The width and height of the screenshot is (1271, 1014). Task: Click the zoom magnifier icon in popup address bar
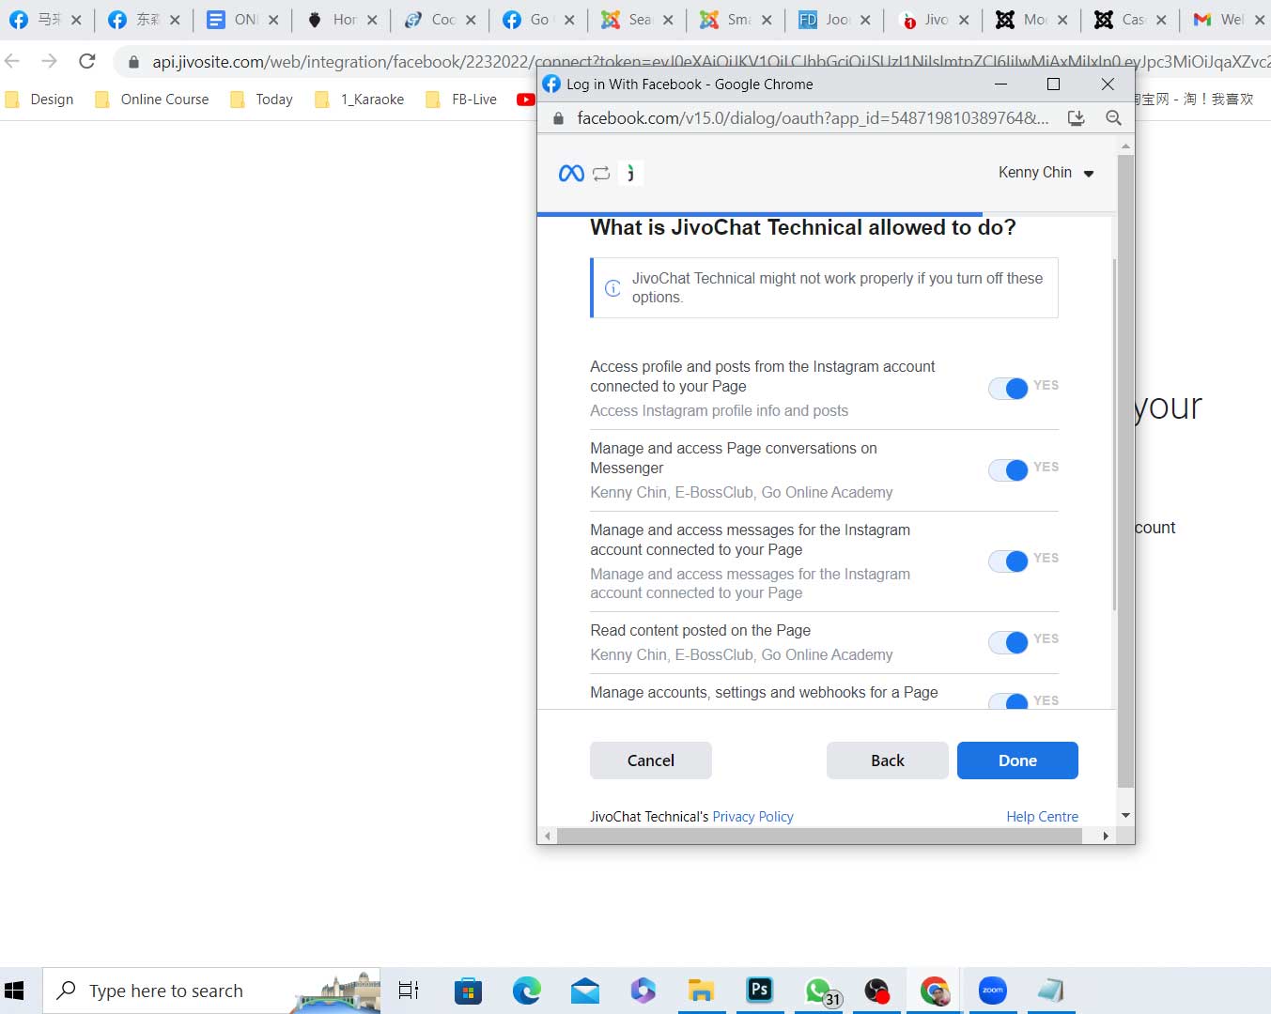(x=1113, y=118)
